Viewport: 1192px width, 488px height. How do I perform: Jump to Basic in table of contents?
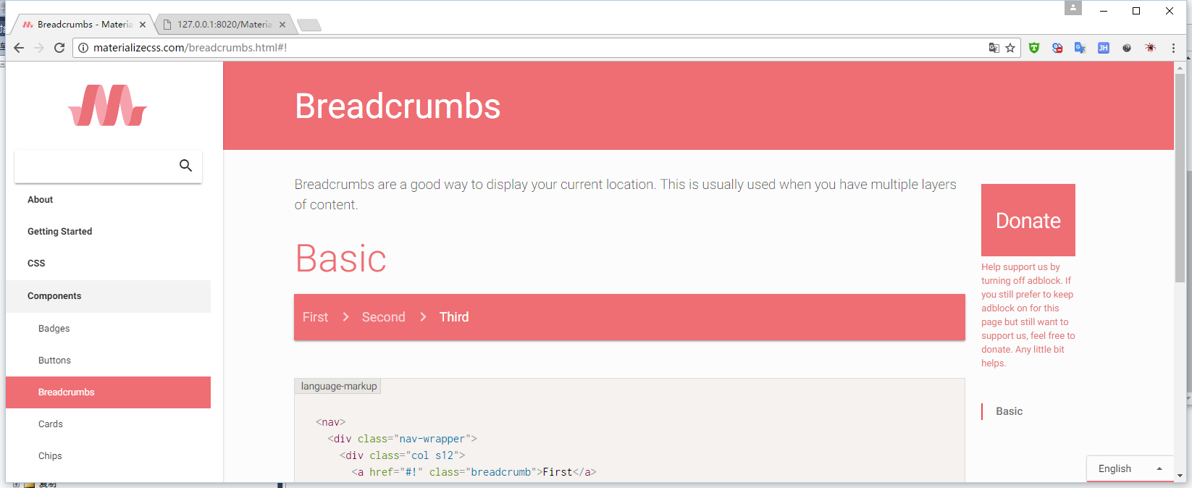[1009, 411]
